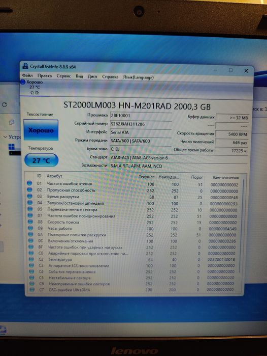
Task: Select the Часы работы attribute row
Action: click(x=133, y=228)
